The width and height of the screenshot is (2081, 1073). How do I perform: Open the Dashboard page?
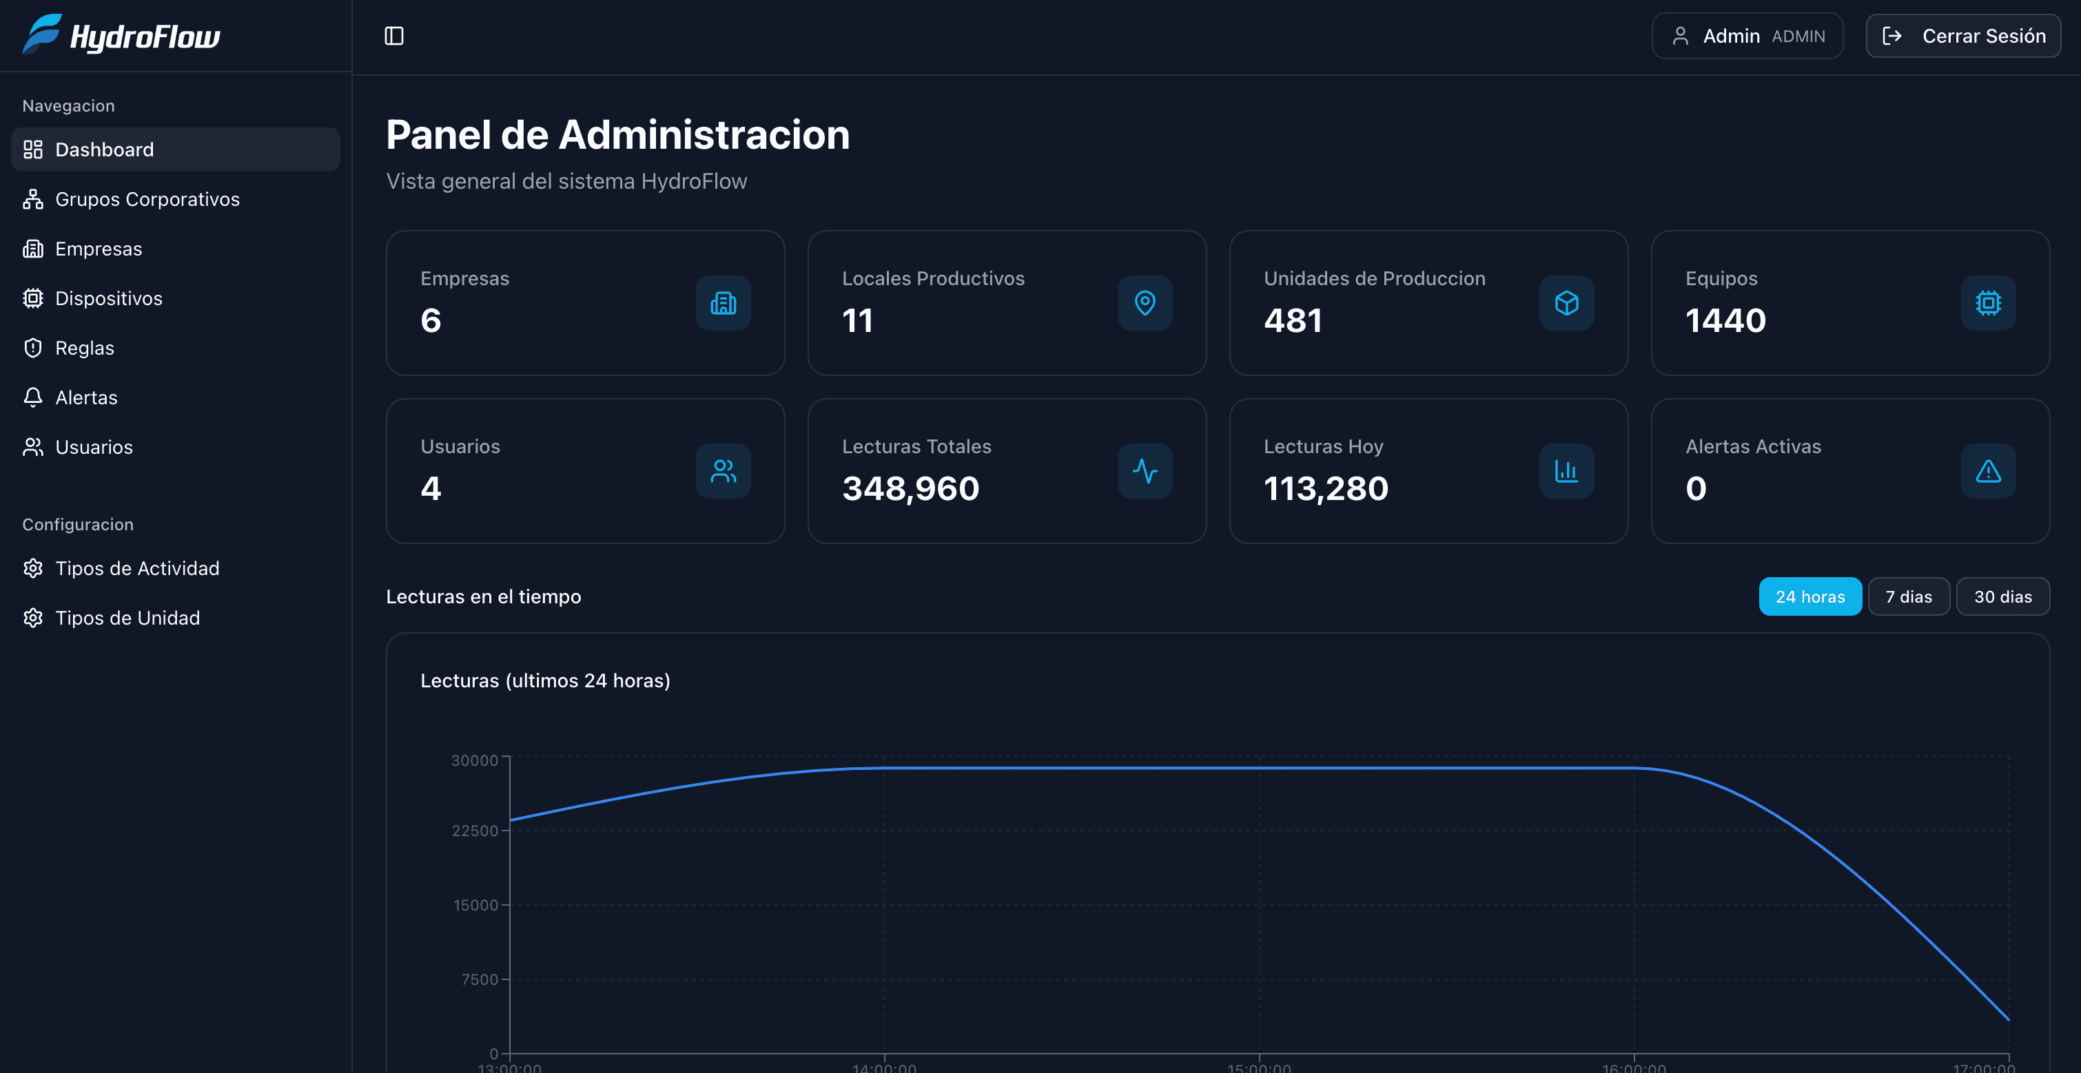coord(175,149)
